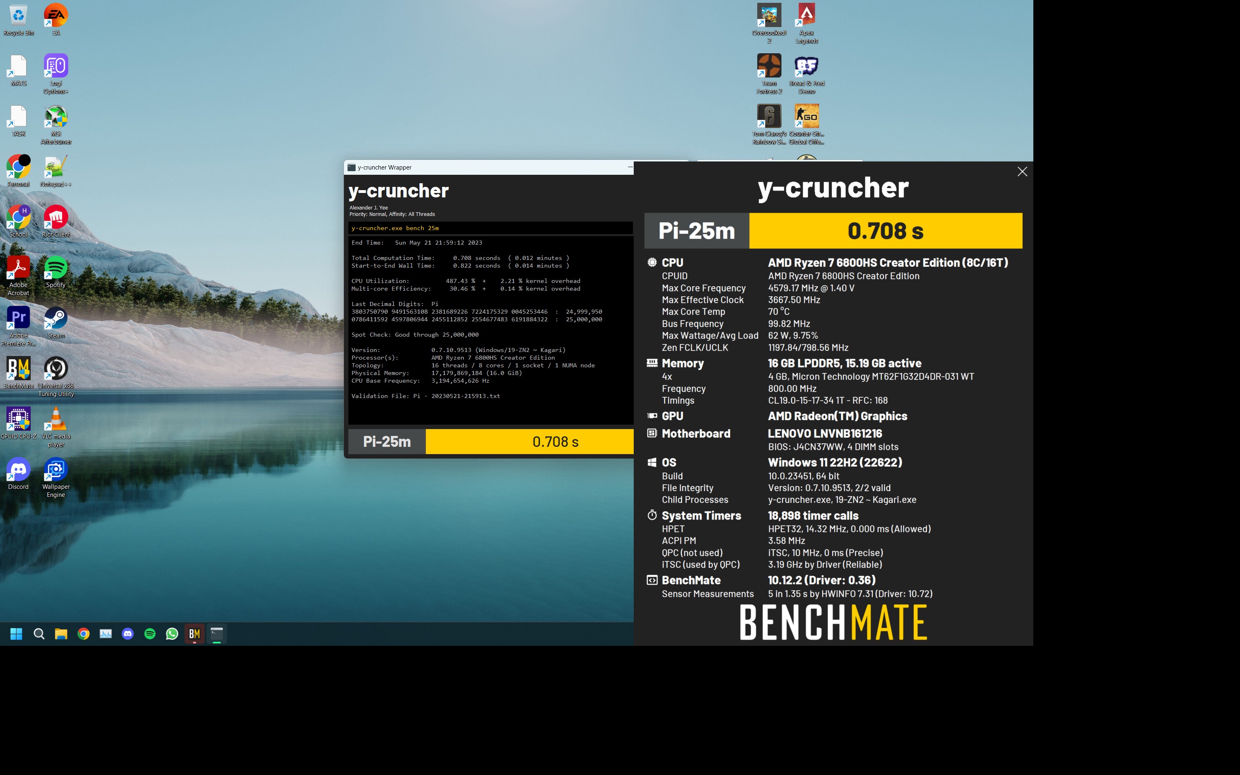The height and width of the screenshot is (775, 1240).
Task: Launch Spotify desktop shortcut
Action: click(56, 272)
